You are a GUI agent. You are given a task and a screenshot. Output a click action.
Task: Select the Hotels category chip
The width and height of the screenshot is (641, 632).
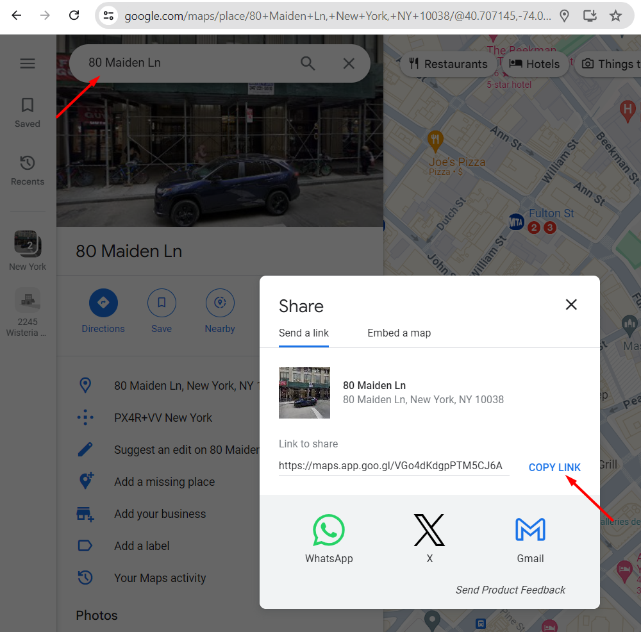tap(535, 63)
